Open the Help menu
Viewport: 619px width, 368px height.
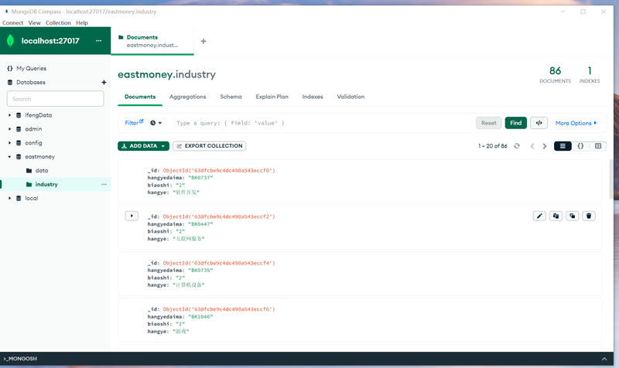click(82, 23)
